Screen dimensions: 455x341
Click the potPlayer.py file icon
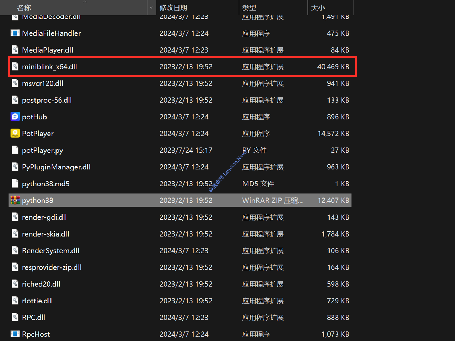pos(15,150)
